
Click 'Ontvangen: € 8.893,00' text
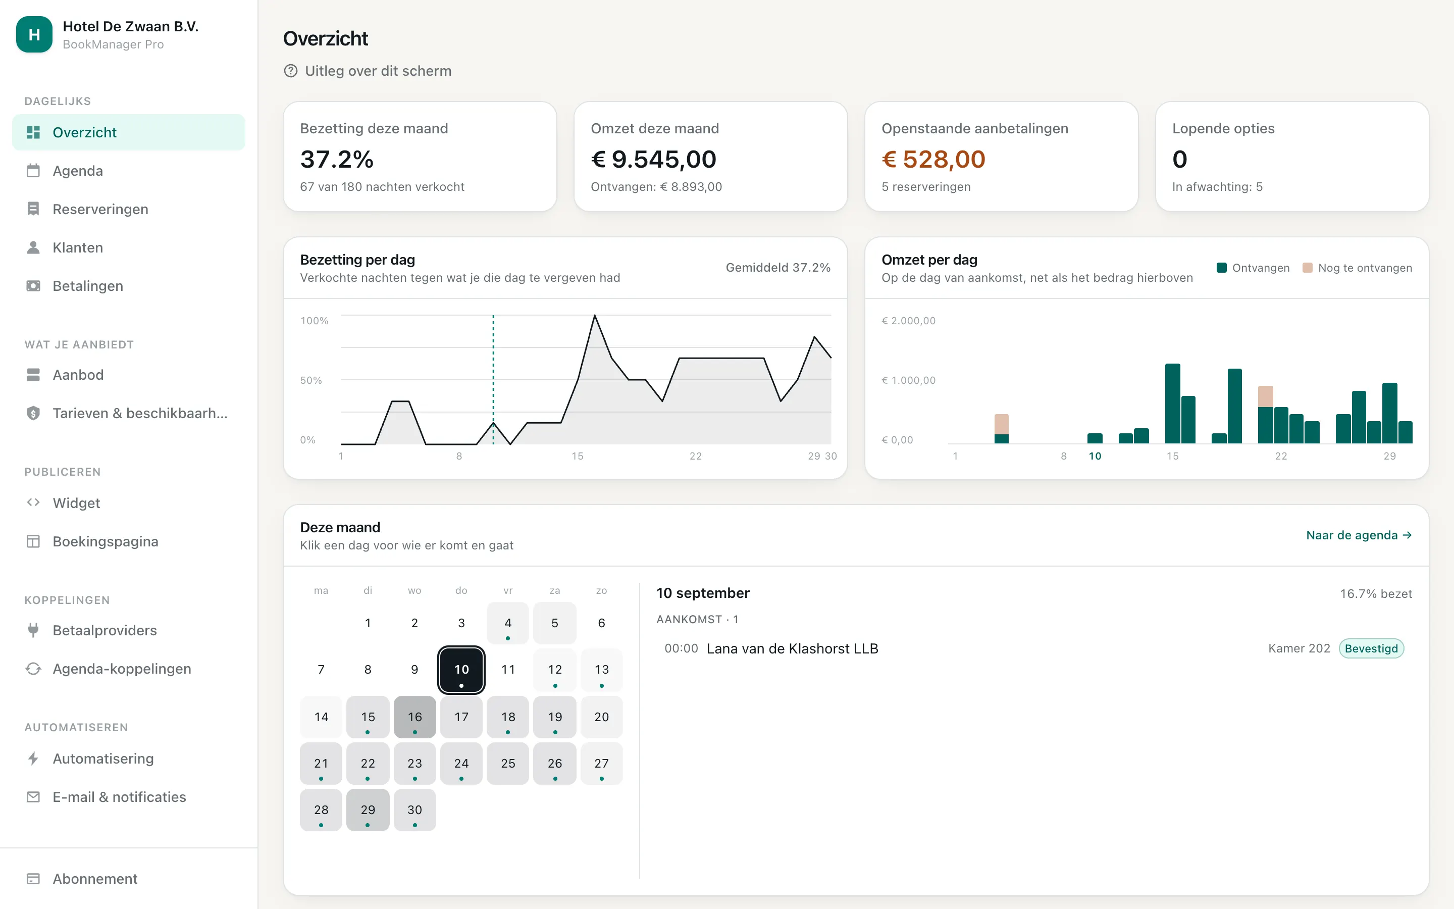(656, 187)
